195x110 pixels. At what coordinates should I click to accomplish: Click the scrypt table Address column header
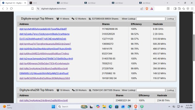click(24, 24)
